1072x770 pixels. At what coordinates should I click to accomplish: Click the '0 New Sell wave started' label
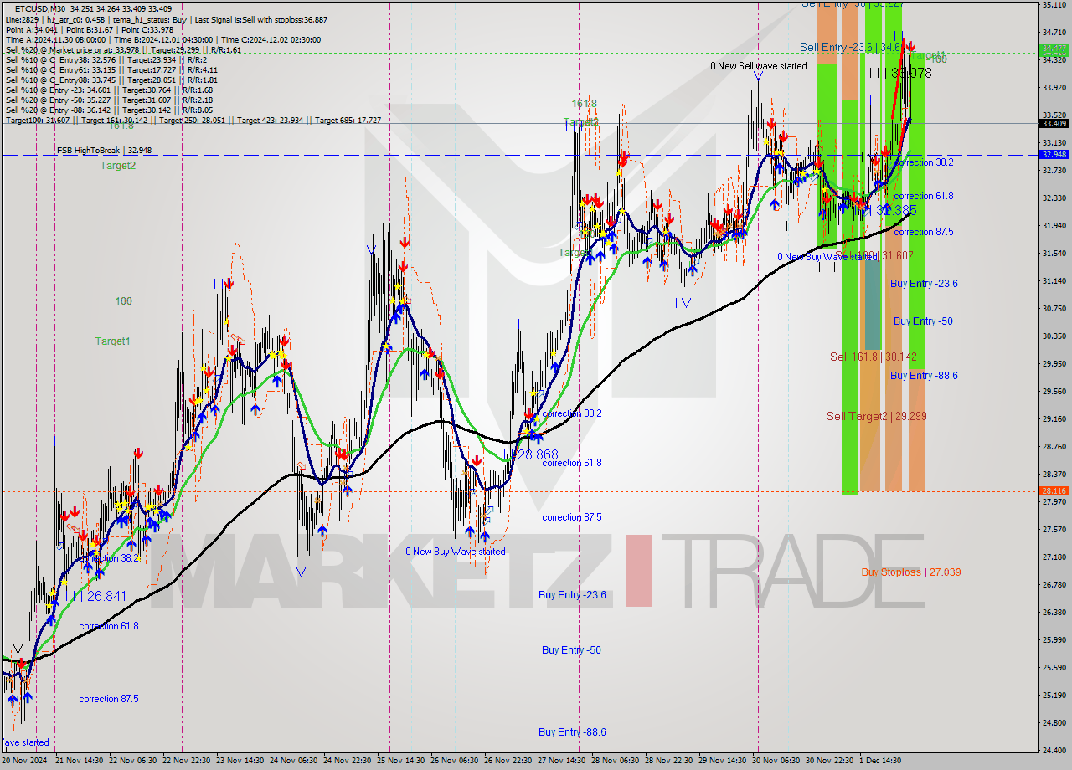759,66
